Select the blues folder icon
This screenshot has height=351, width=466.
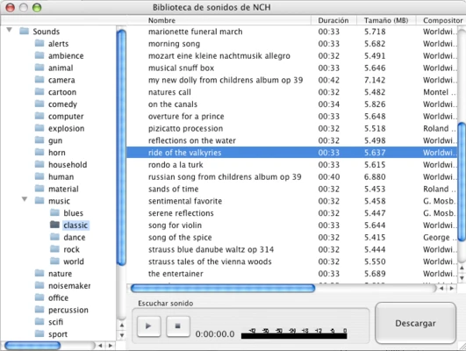click(54, 212)
